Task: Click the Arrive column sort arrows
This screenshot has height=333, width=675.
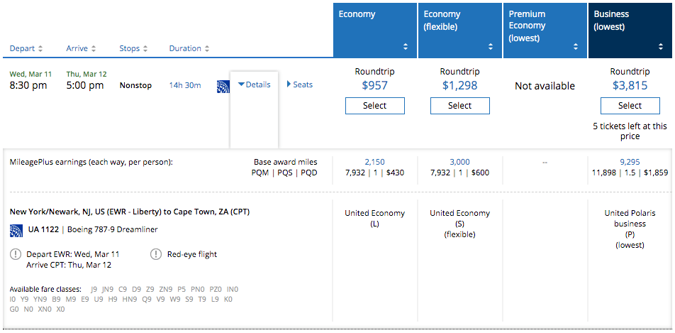Action: tap(93, 49)
